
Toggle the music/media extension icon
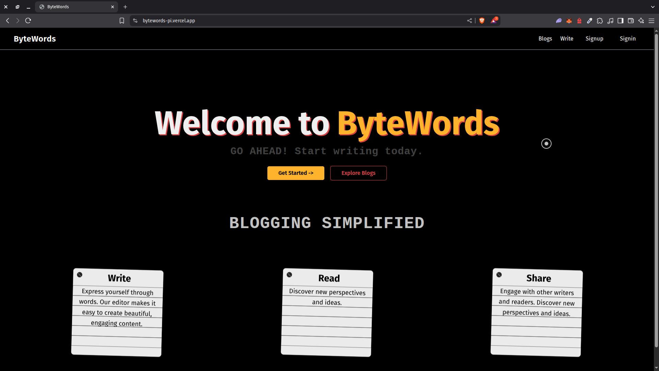[611, 21]
